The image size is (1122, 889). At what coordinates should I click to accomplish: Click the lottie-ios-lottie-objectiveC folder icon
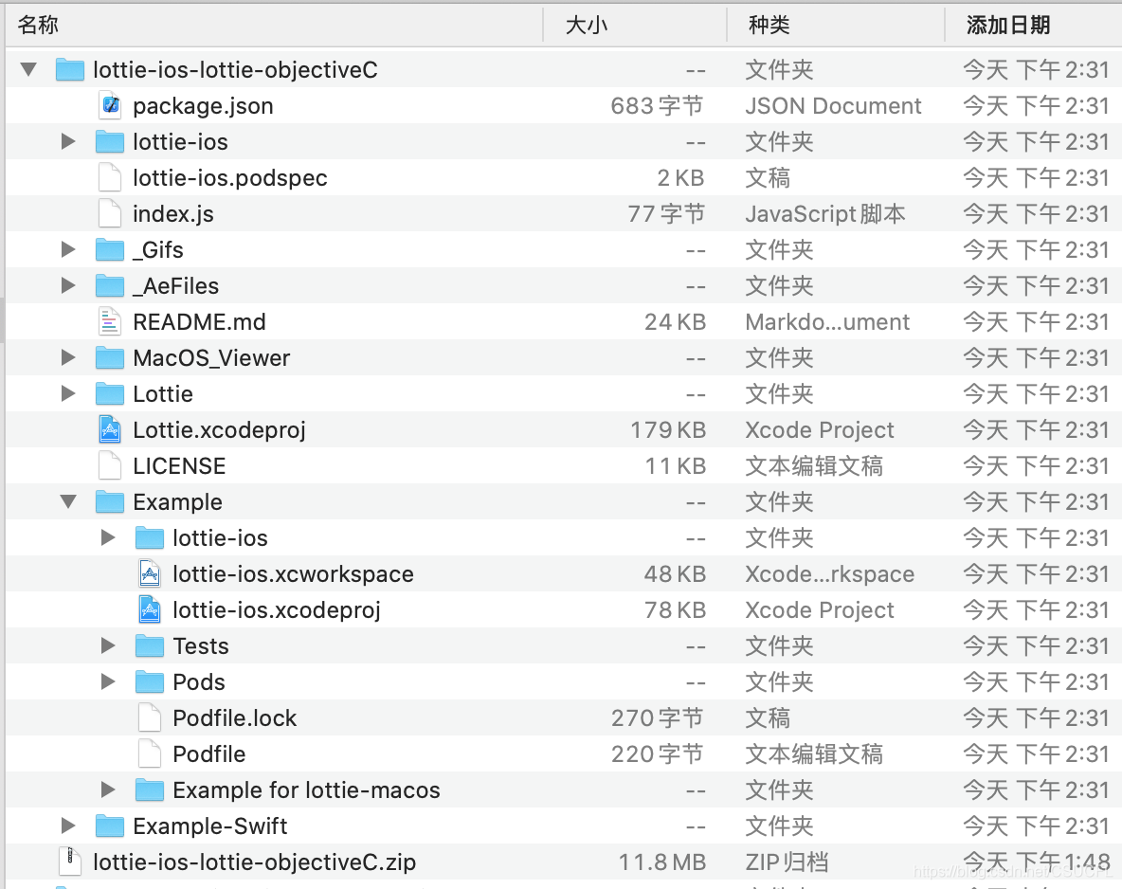point(69,69)
